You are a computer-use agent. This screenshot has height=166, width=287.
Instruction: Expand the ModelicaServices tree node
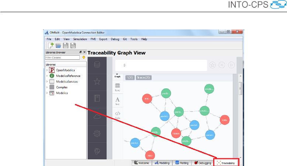click(x=47, y=81)
